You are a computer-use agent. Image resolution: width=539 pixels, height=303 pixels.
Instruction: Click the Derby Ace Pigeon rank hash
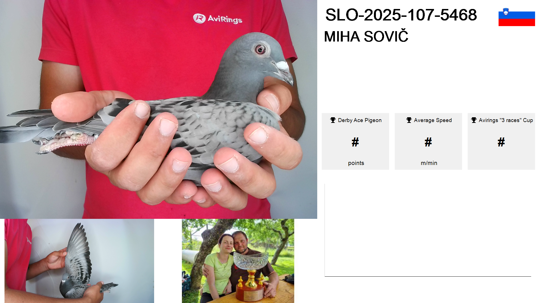pos(355,142)
